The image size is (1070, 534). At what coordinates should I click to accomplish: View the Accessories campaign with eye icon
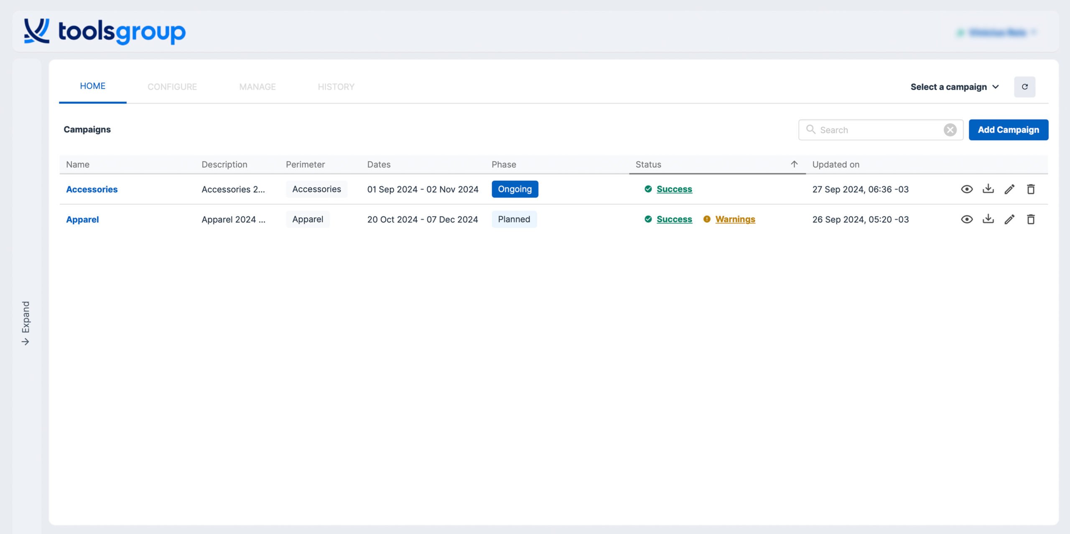pos(967,189)
